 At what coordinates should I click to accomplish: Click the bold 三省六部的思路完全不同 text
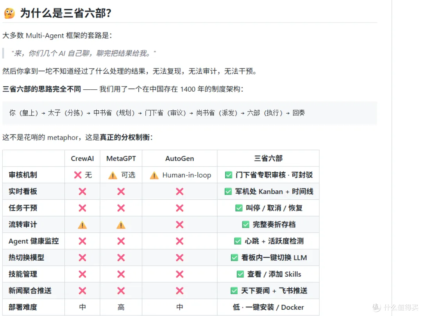[42, 89]
